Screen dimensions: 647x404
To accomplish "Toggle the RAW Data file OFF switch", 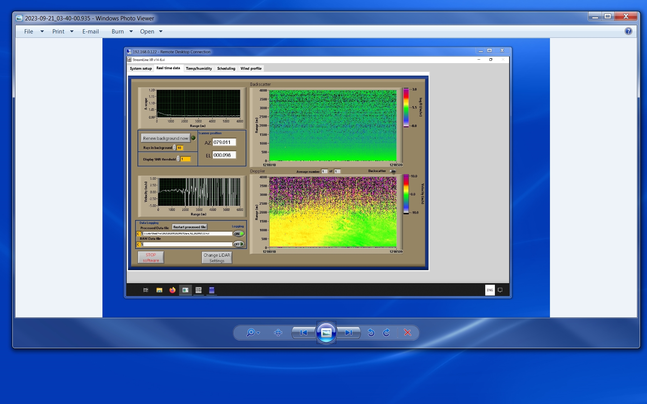I will click(x=238, y=244).
